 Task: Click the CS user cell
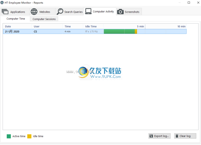pyautogui.click(x=47, y=32)
